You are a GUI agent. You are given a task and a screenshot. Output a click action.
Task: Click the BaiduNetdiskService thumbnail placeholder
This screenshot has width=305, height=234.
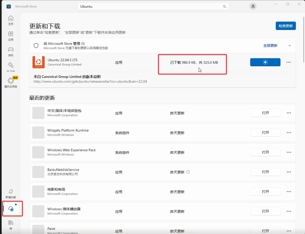38,172
